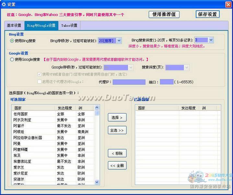Click the 代理IP input field
This screenshot has height=195, width=233.
coord(129,82)
